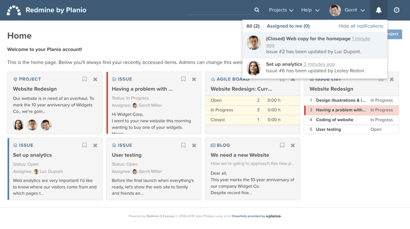Remove the Set up analytics issue card
The image size is (410, 229).
pos(95,146)
